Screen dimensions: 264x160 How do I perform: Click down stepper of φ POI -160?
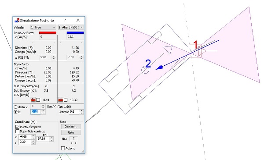click(81, 59)
